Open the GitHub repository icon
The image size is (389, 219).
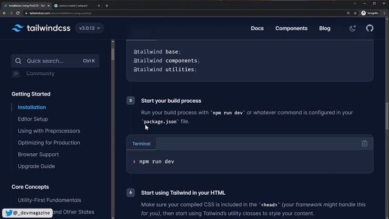coord(370,28)
